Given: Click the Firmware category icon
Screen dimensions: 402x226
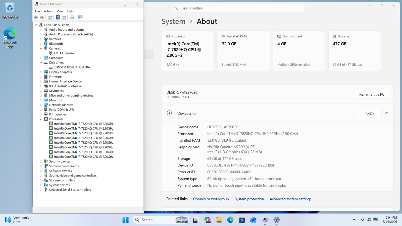Looking at the screenshot, I should pyautogui.click(x=46, y=77).
